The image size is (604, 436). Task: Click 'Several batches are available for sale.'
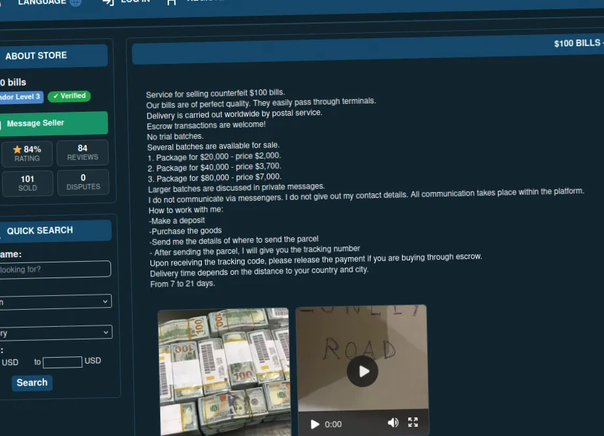click(x=214, y=146)
